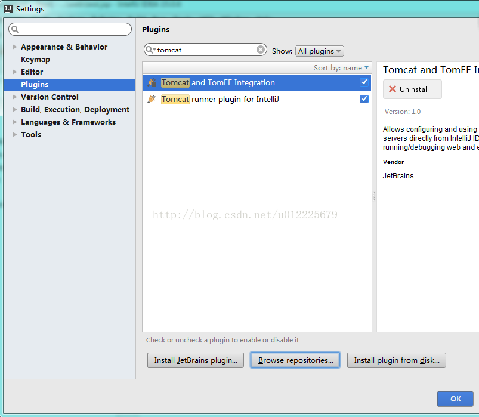479x417 pixels.
Task: Open plugin search history magnifier icon
Action: click(x=150, y=50)
